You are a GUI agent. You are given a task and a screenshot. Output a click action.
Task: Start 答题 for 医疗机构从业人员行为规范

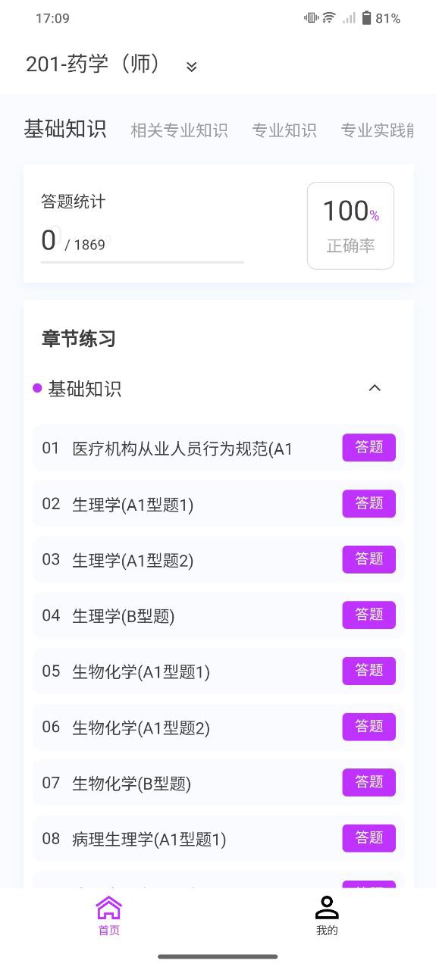[369, 447]
